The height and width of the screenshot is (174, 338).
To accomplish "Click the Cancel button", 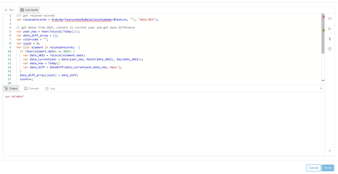I will [x=314, y=168].
